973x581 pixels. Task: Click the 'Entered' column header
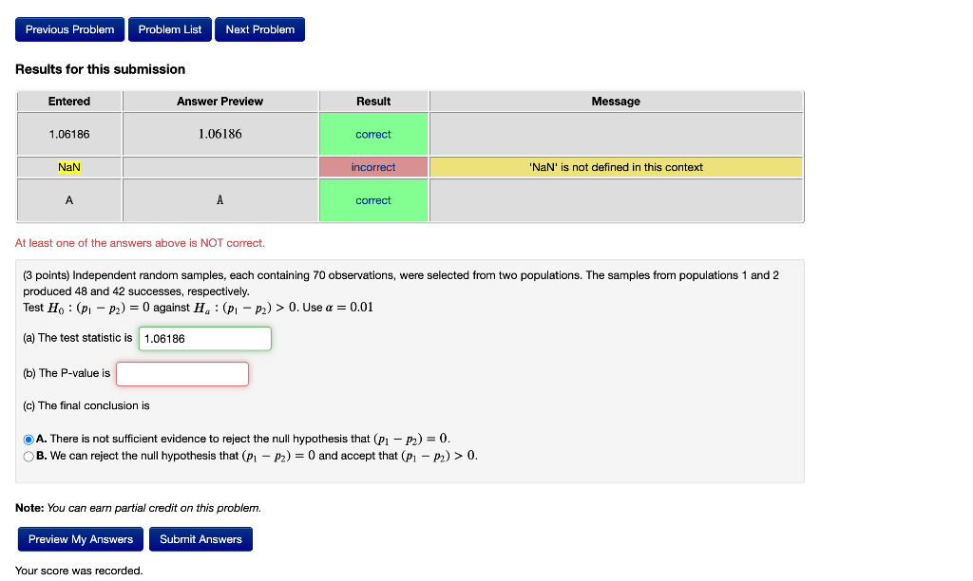pos(69,101)
